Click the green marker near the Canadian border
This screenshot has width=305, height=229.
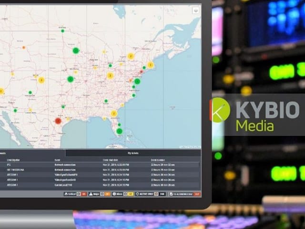coord(62,31)
